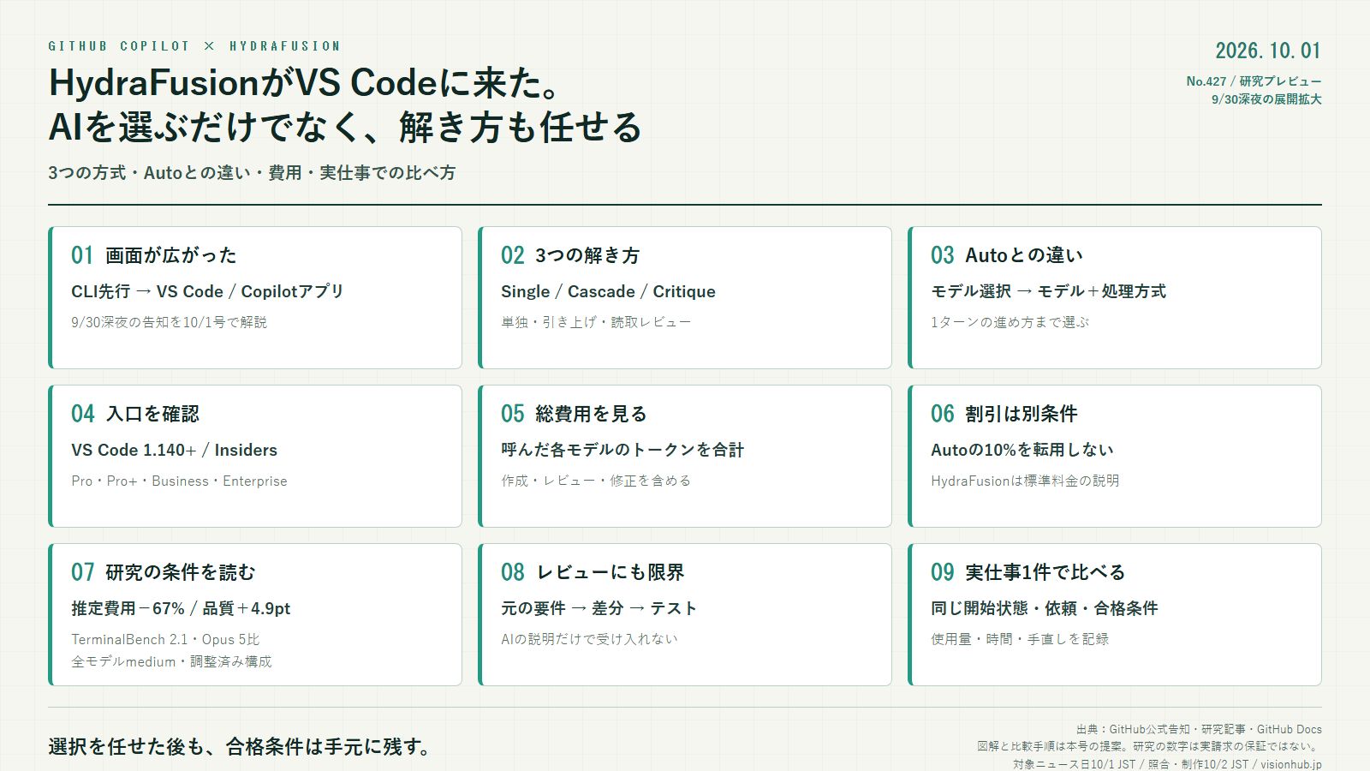
Task: Click the source line 出典：GitHub公式告知・研究記事・GitHub Docs
Action: click(1199, 730)
